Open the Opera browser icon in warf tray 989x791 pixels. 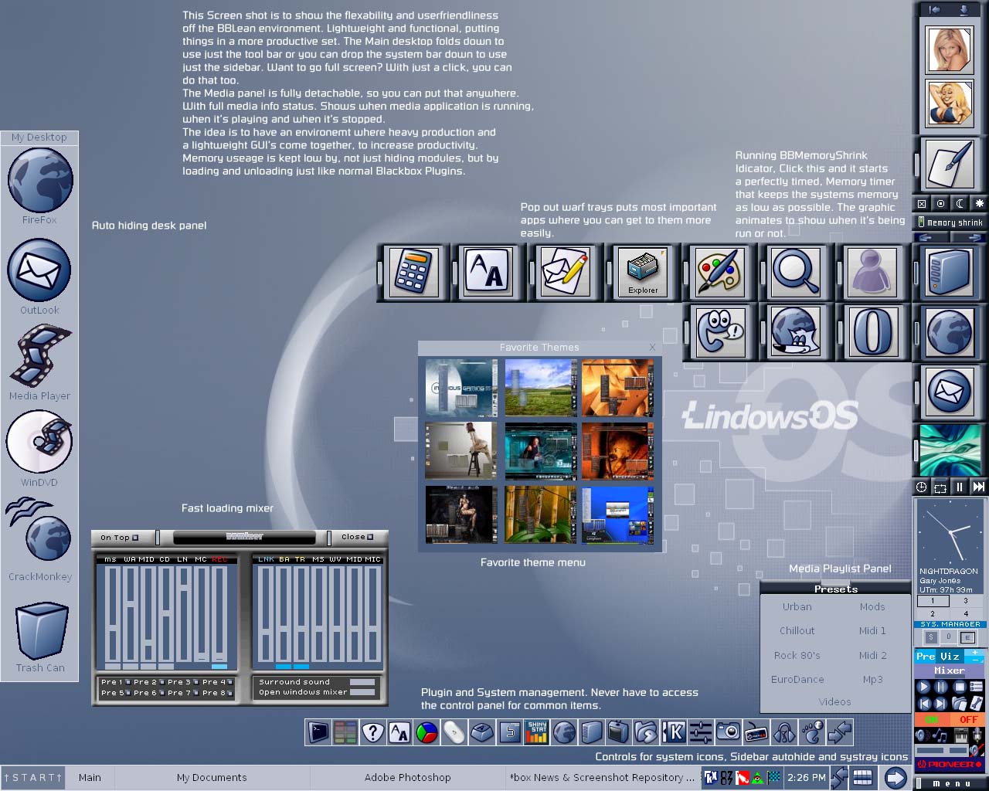tap(873, 332)
